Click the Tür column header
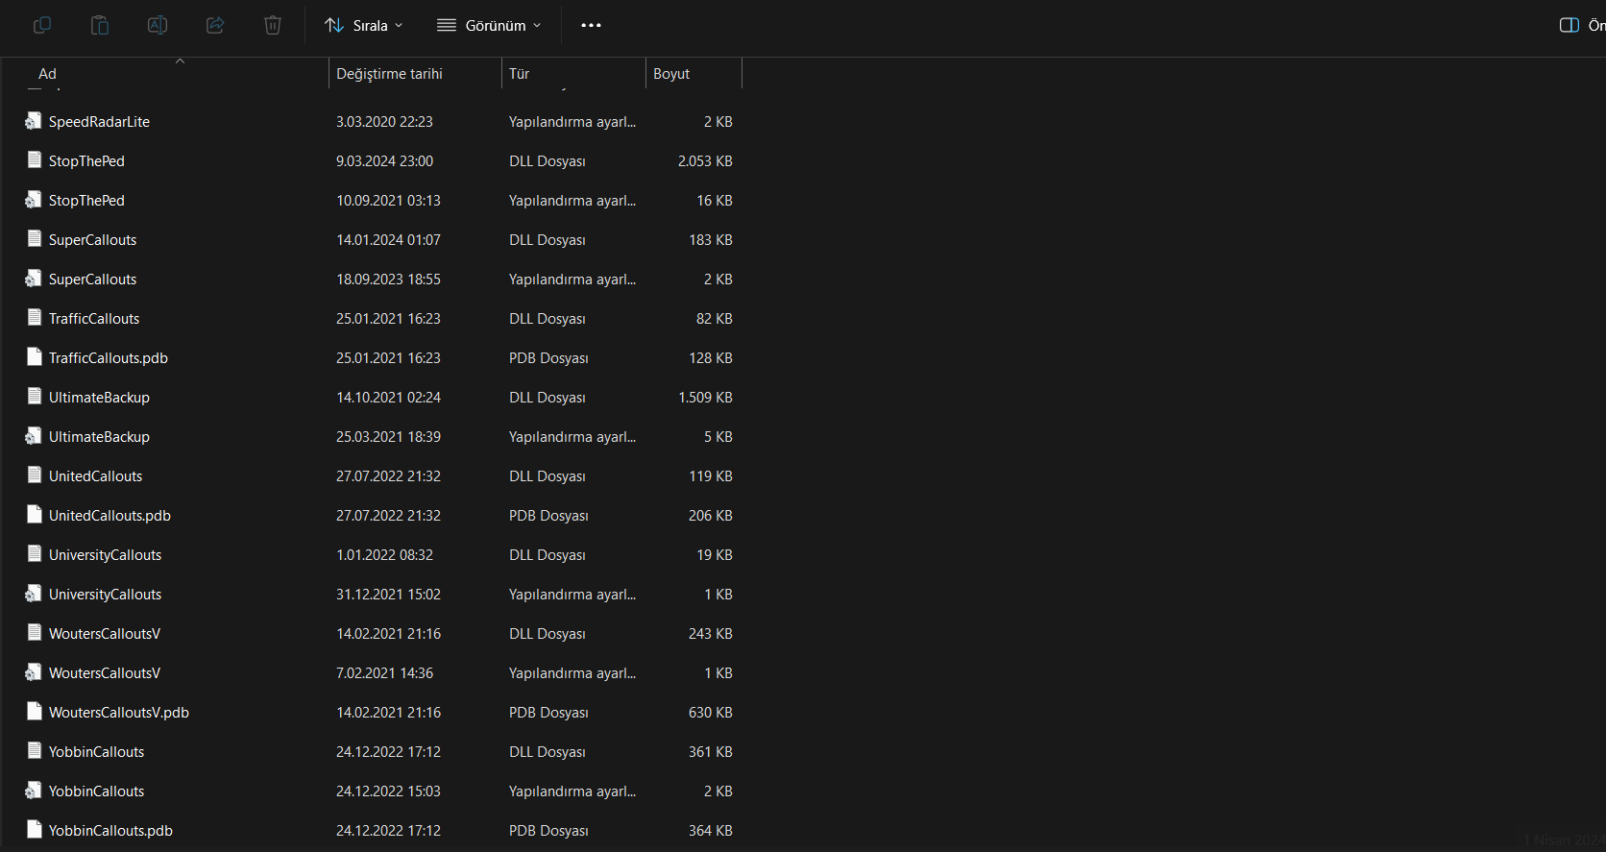The width and height of the screenshot is (1606, 852). tap(520, 74)
